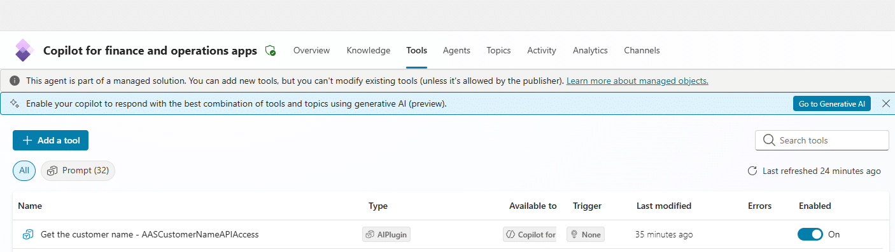
Task: Click the info icon in managed solution banner
Action: point(14,81)
